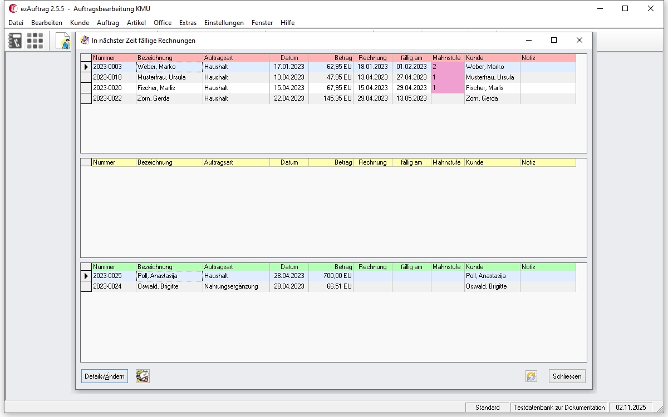This screenshot has width=668, height=417.
Task: Sort red table by Nummer header
Action: 114,58
